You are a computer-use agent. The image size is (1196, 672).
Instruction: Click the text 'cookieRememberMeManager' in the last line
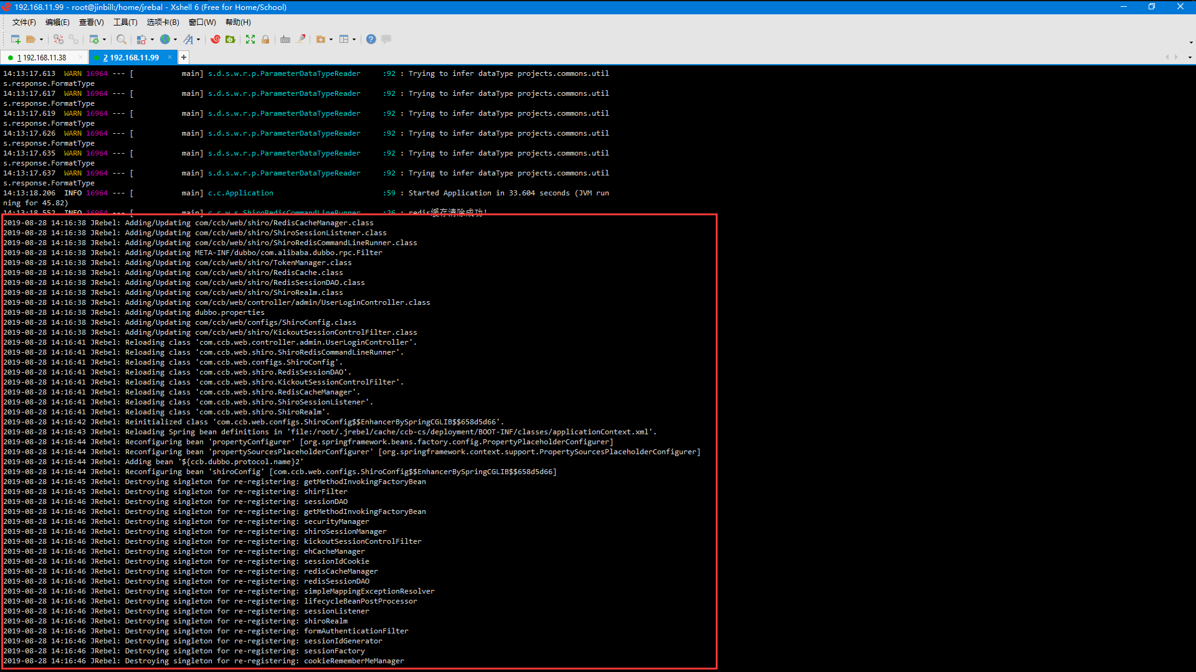coord(354,661)
